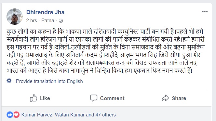Image resolution: width=216 pixels, height=121 pixels.
Task: Click the gear icon for translation settings
Action: pyautogui.click(x=9, y=81)
